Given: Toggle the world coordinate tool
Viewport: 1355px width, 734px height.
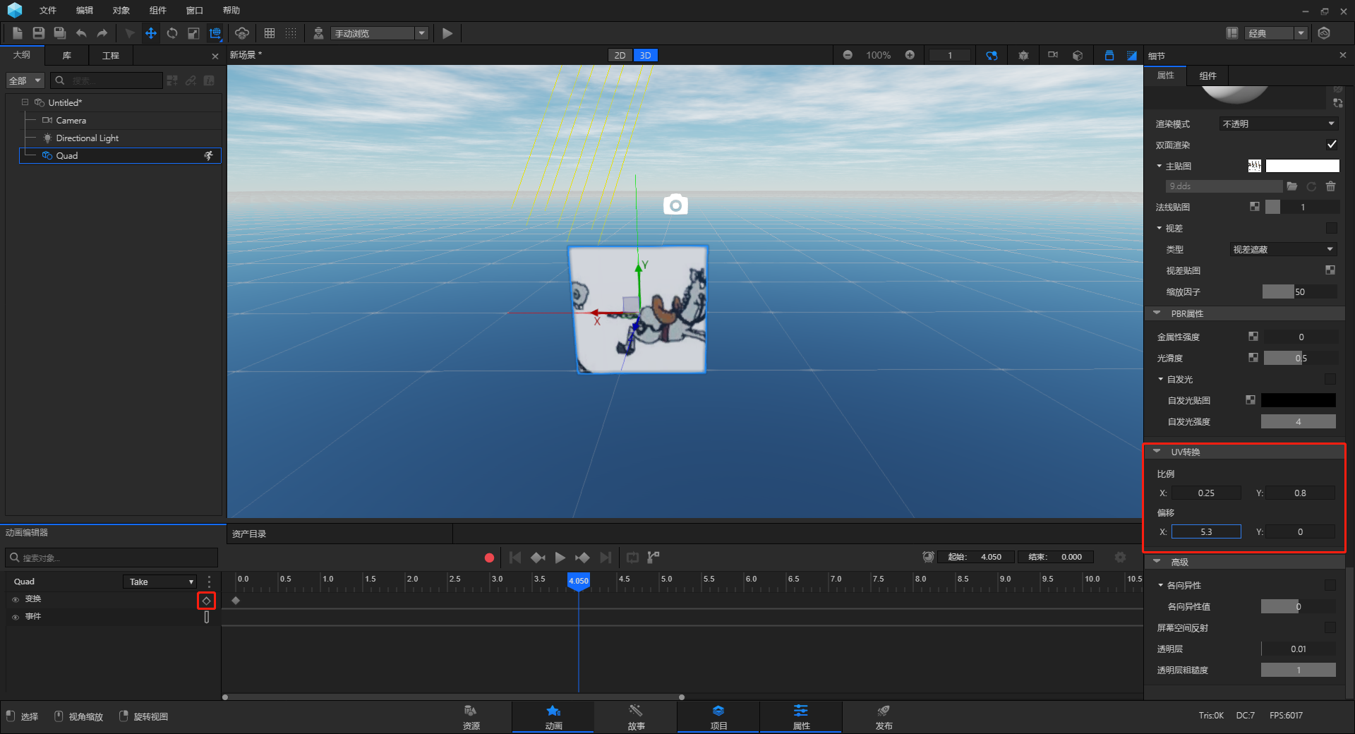Looking at the screenshot, I should [x=215, y=33].
